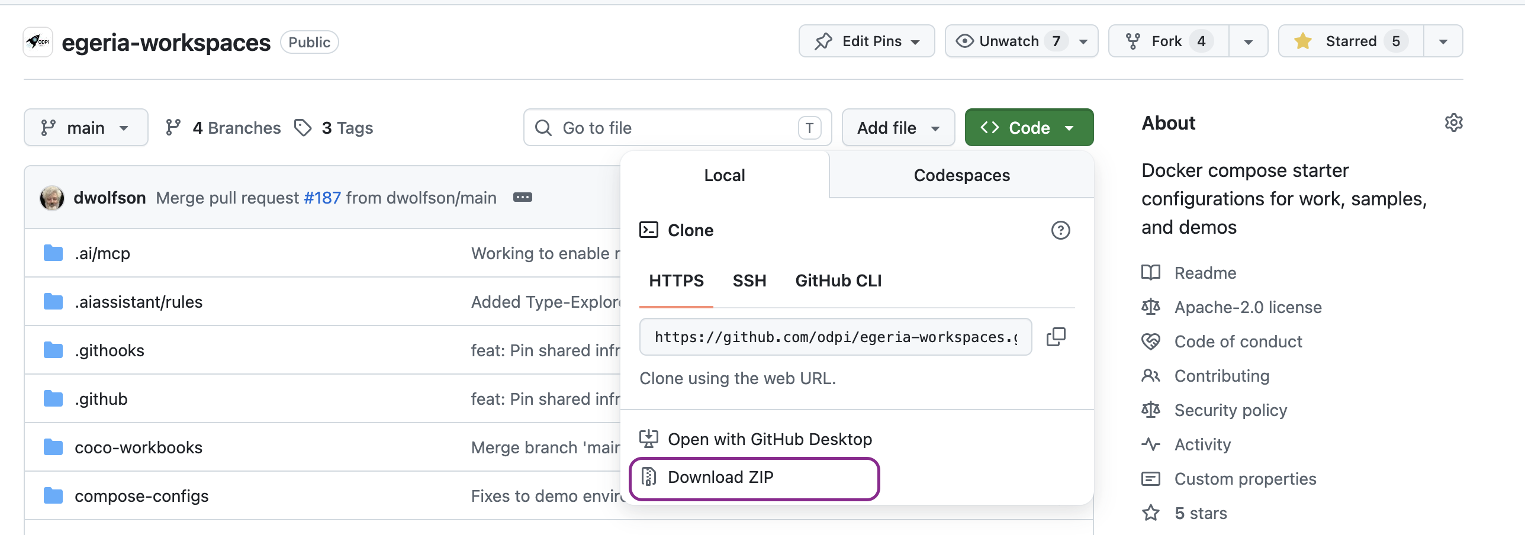
Task: Open About settings gear icon
Action: (x=1454, y=123)
